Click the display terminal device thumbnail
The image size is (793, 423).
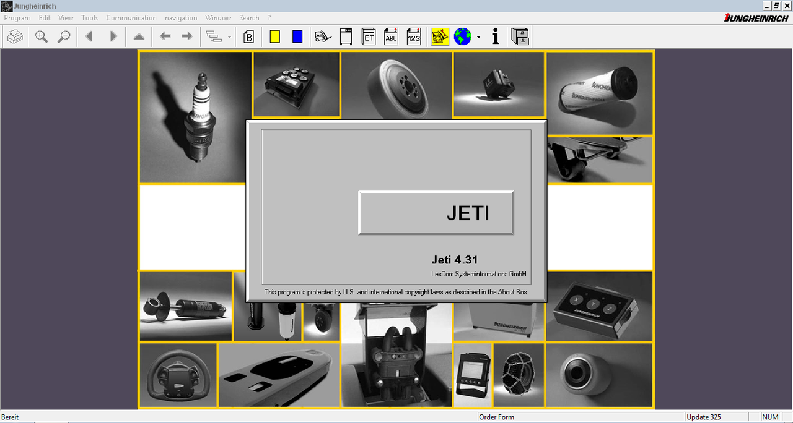473,375
